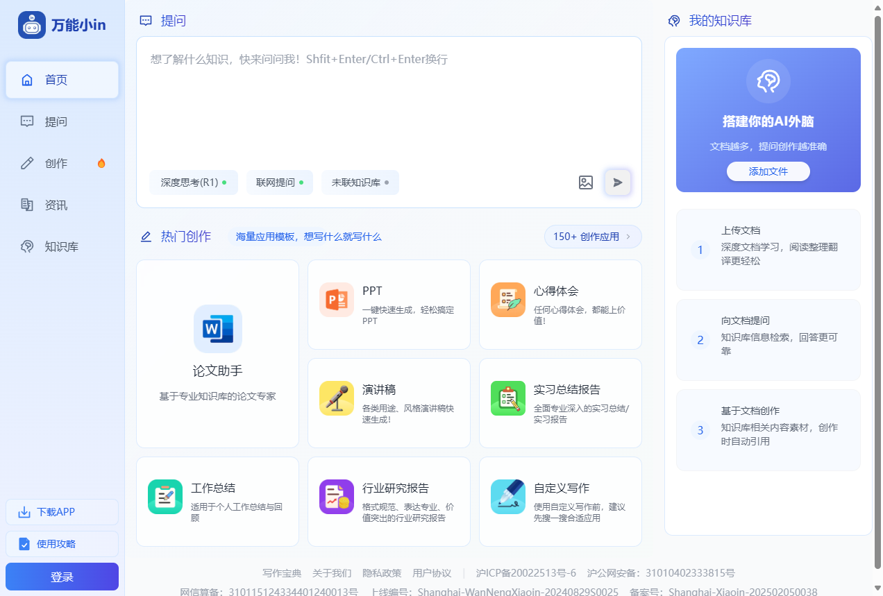
Task: Select the 演讲稿 microphone icon
Action: point(336,398)
